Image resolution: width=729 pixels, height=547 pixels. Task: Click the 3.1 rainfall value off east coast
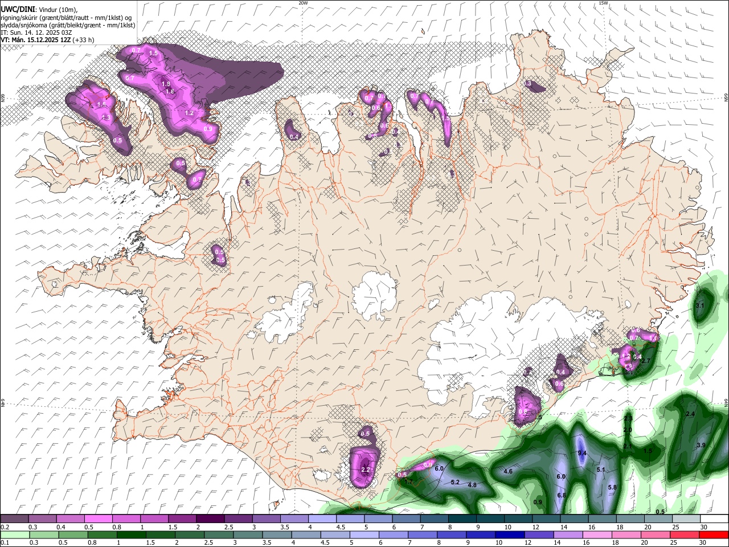700,305
